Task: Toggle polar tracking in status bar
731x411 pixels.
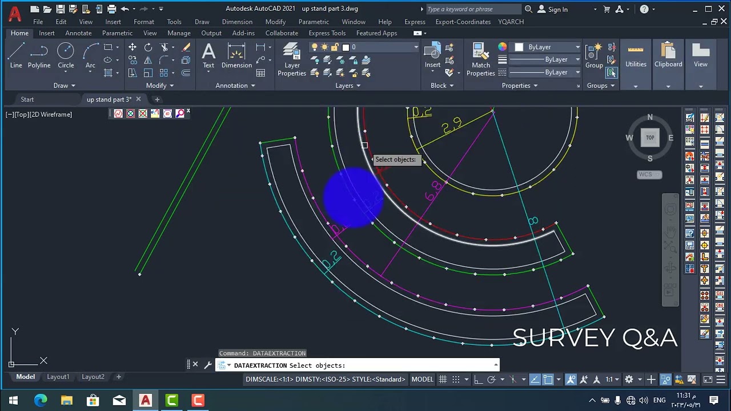Action: pos(491,380)
